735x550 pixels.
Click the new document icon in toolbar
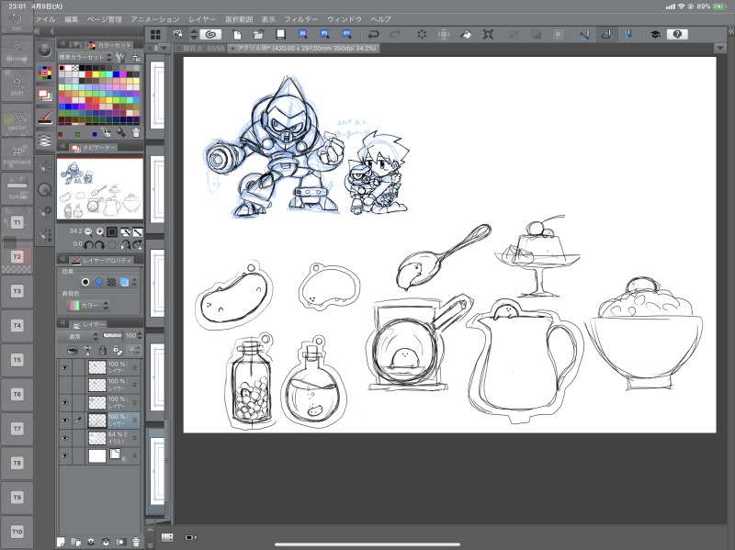click(x=236, y=34)
